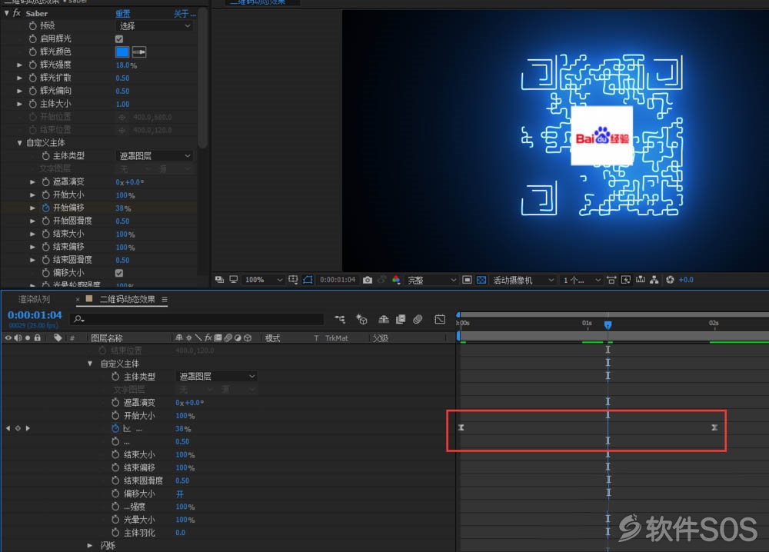Viewport: 769px width, 552px height.
Task: Open the 主体类型 dropdown in the timeline
Action: point(216,377)
